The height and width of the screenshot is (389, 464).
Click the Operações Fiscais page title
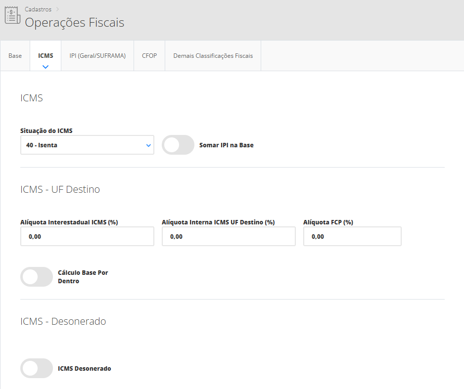click(x=75, y=23)
